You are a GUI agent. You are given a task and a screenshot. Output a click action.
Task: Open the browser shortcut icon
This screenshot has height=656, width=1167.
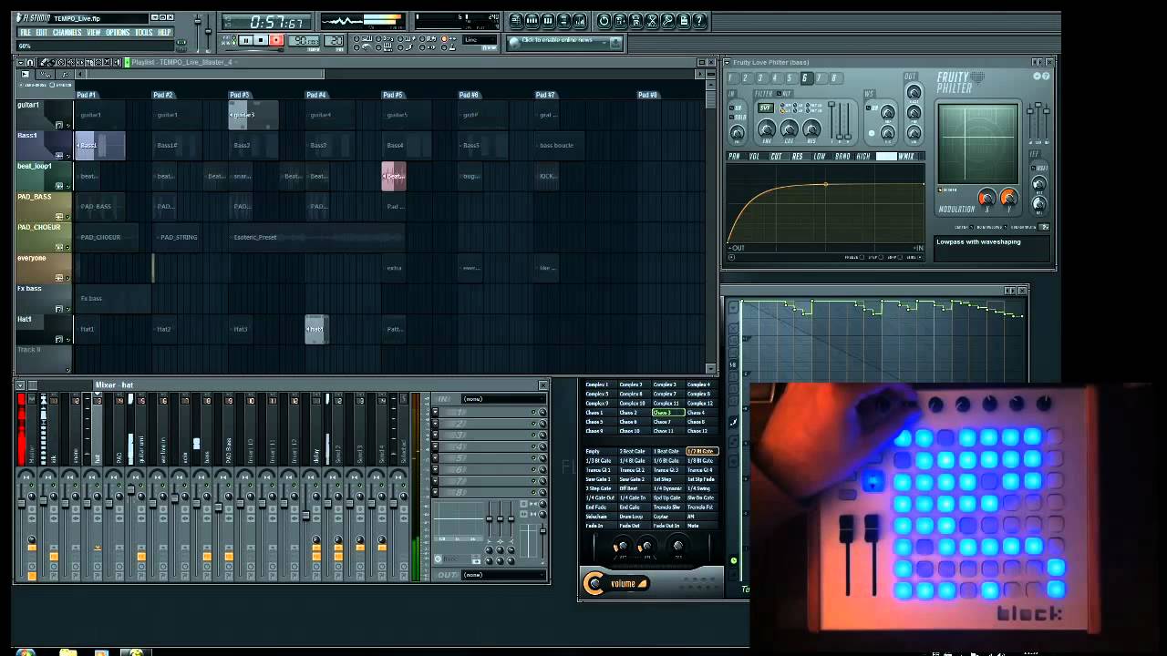pyautogui.click(x=564, y=21)
